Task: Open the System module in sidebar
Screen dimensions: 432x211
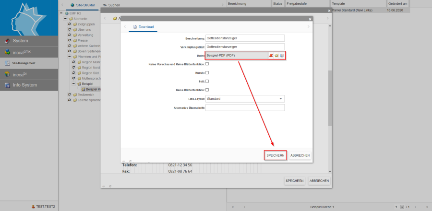Action: tap(29, 41)
